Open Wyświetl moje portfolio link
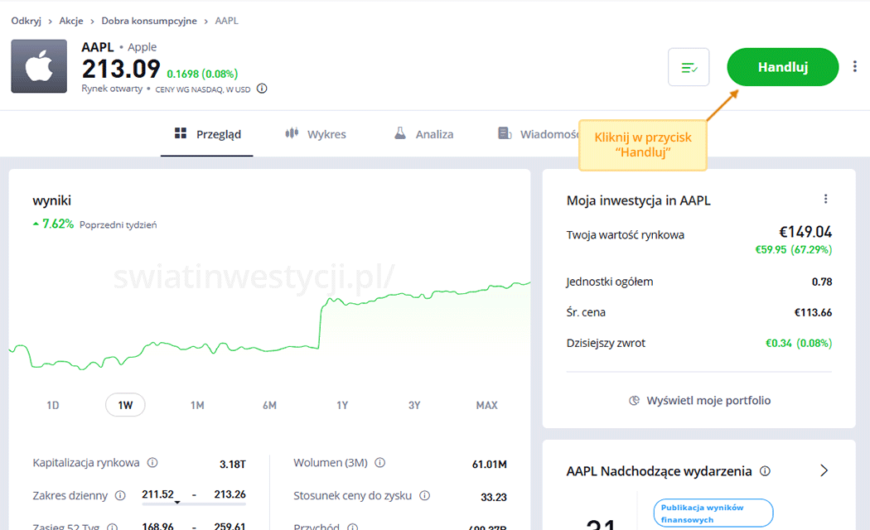Image resolution: width=870 pixels, height=530 pixels. pos(700,400)
